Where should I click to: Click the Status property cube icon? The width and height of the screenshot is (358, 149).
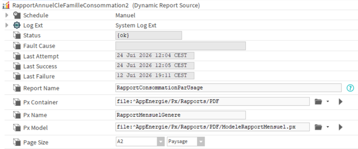tap(17, 35)
